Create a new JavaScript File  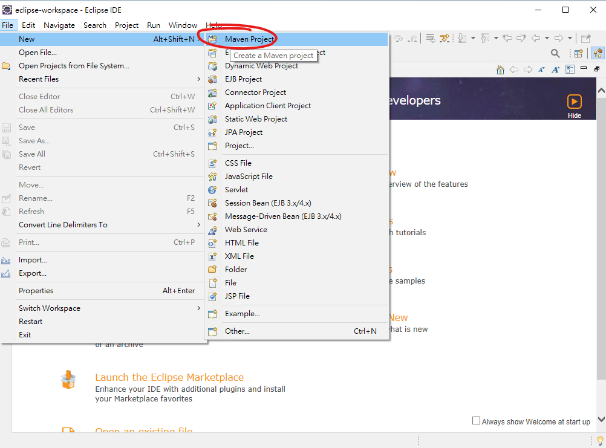pos(296,176)
